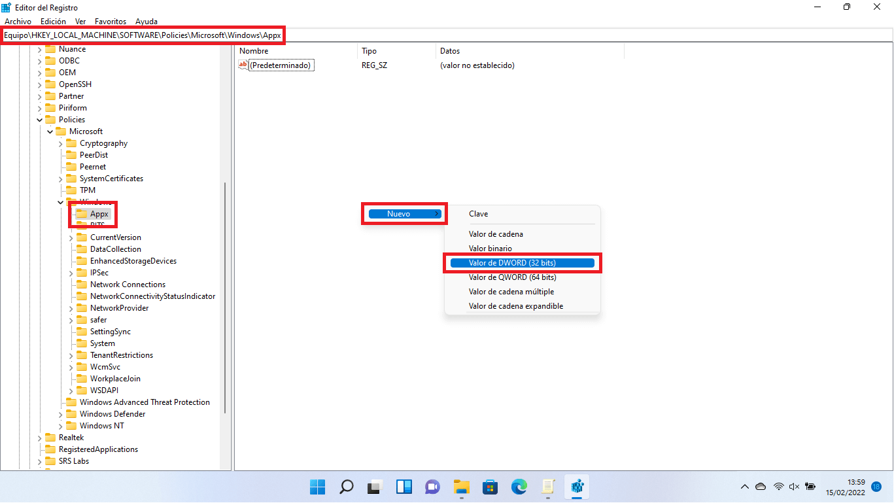The width and height of the screenshot is (894, 503).
Task: Open notification badge showing 18
Action: point(876,487)
